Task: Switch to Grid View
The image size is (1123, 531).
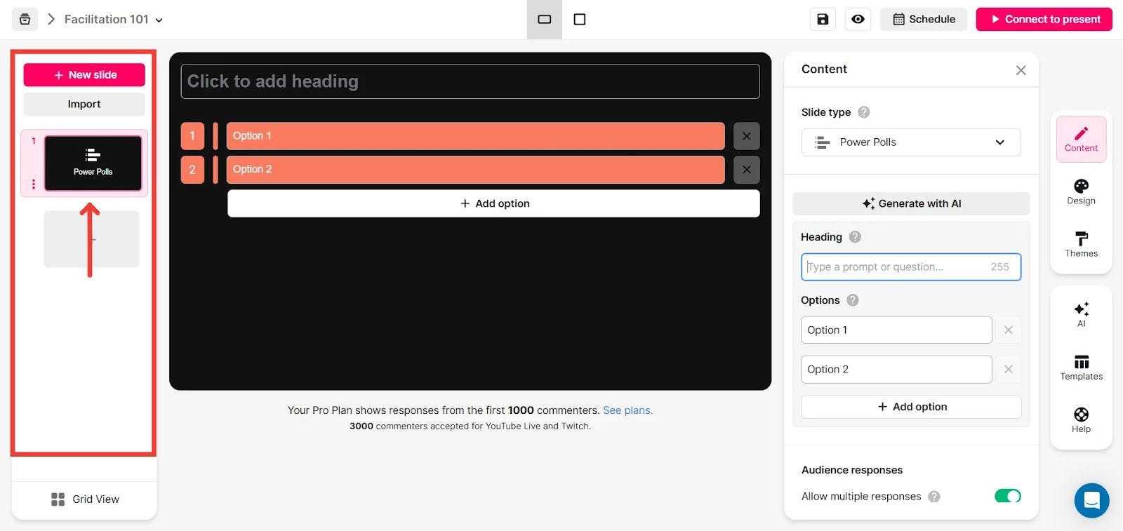Action: [x=85, y=499]
